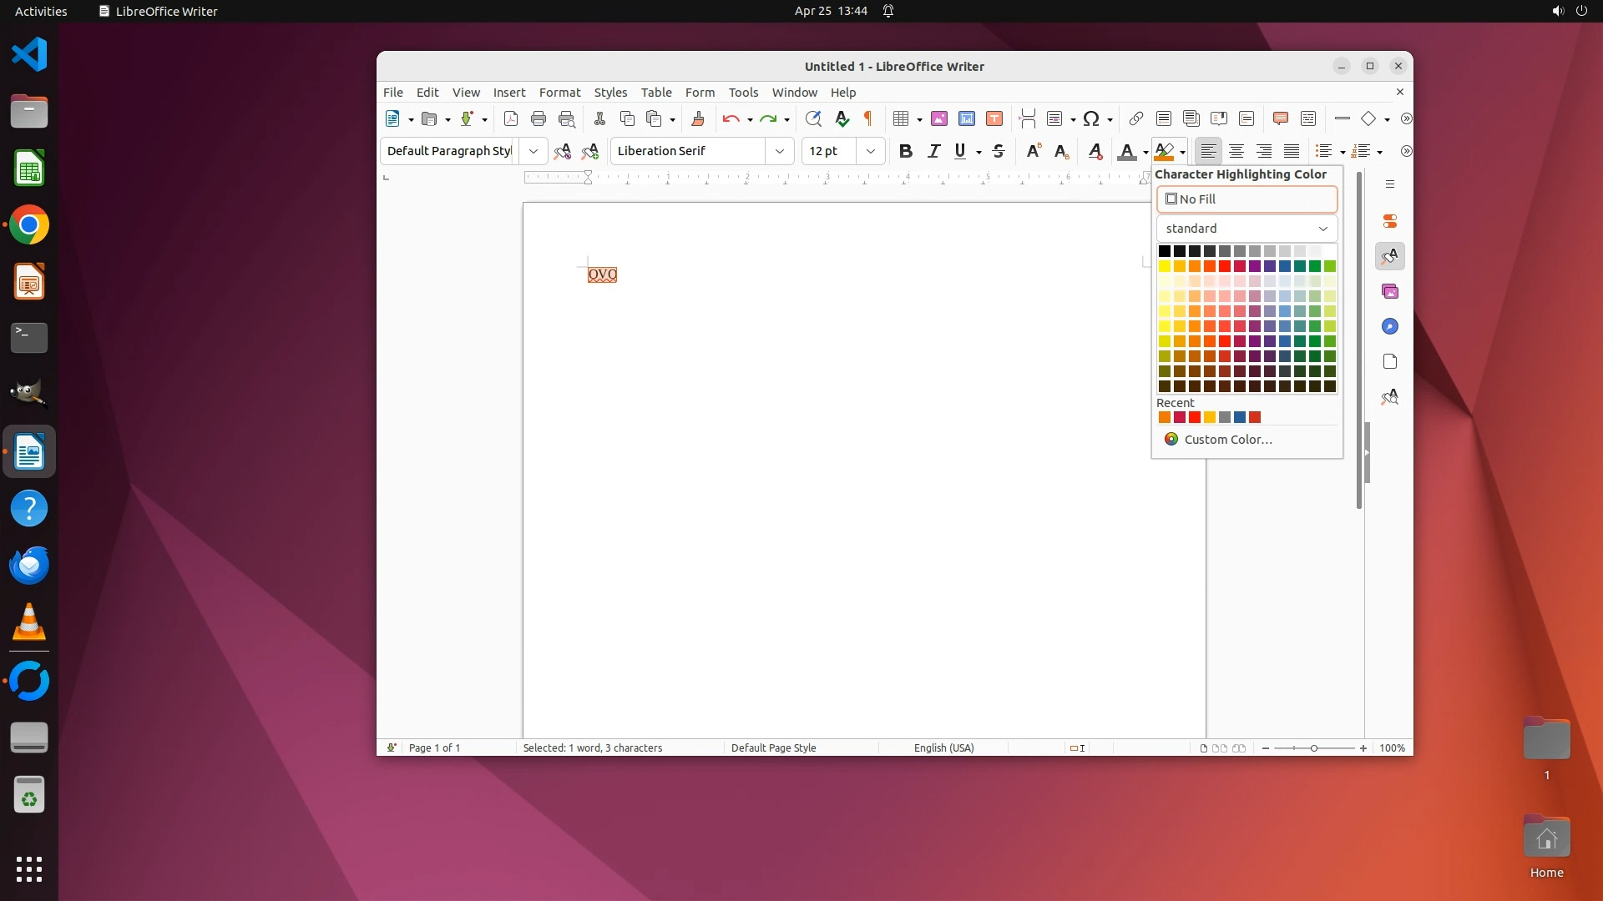
Task: Click the Strikethrough formatting icon
Action: click(999, 151)
